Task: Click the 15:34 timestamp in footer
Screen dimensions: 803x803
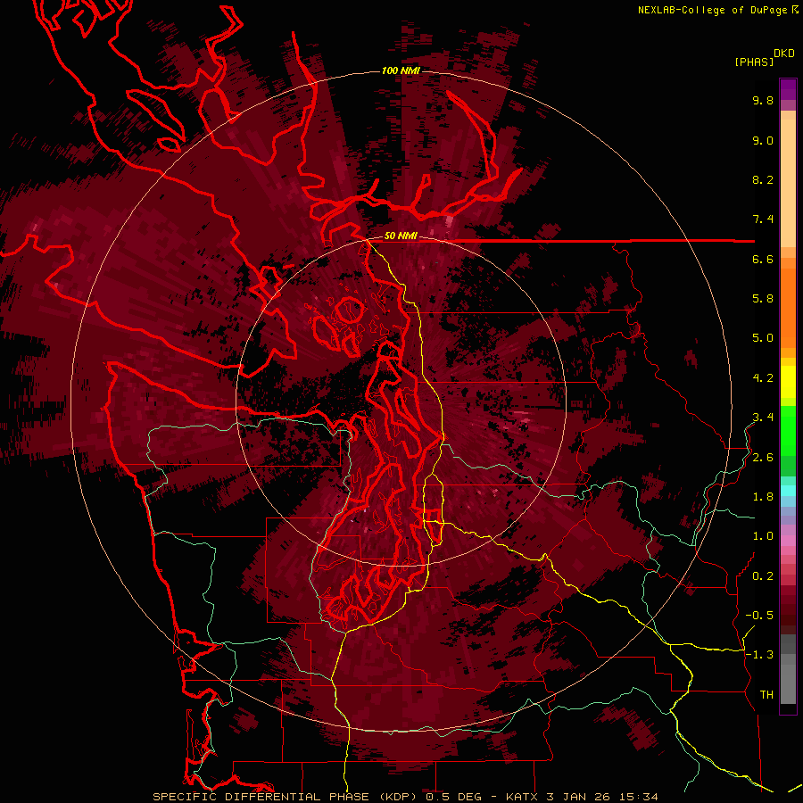Action: tap(638, 797)
